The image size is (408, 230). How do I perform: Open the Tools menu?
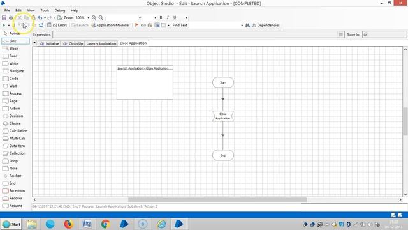(x=45, y=10)
